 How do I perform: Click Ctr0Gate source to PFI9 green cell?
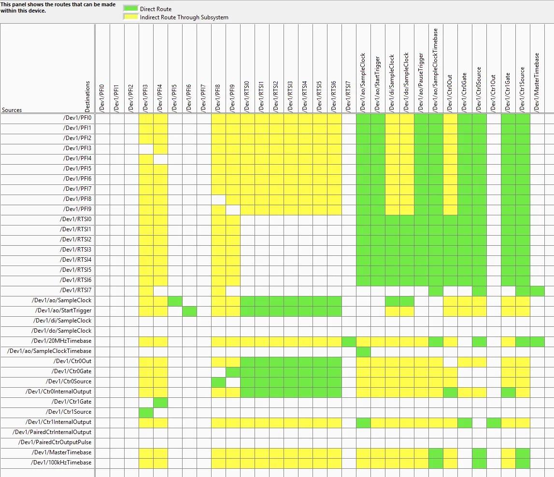[233, 371]
